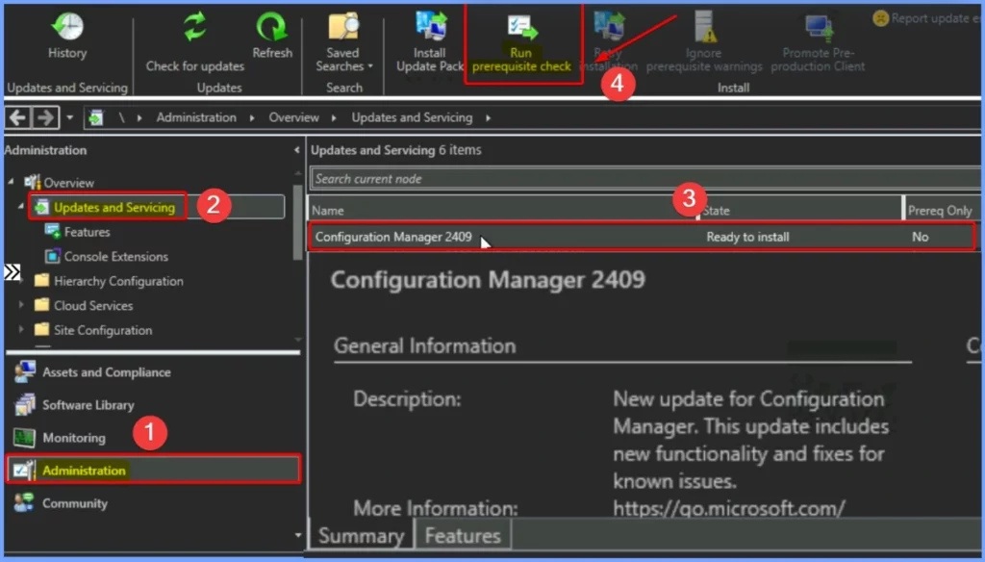This screenshot has height=562, width=985.
Task: Expand the Site Configuration folder
Action: click(21, 329)
